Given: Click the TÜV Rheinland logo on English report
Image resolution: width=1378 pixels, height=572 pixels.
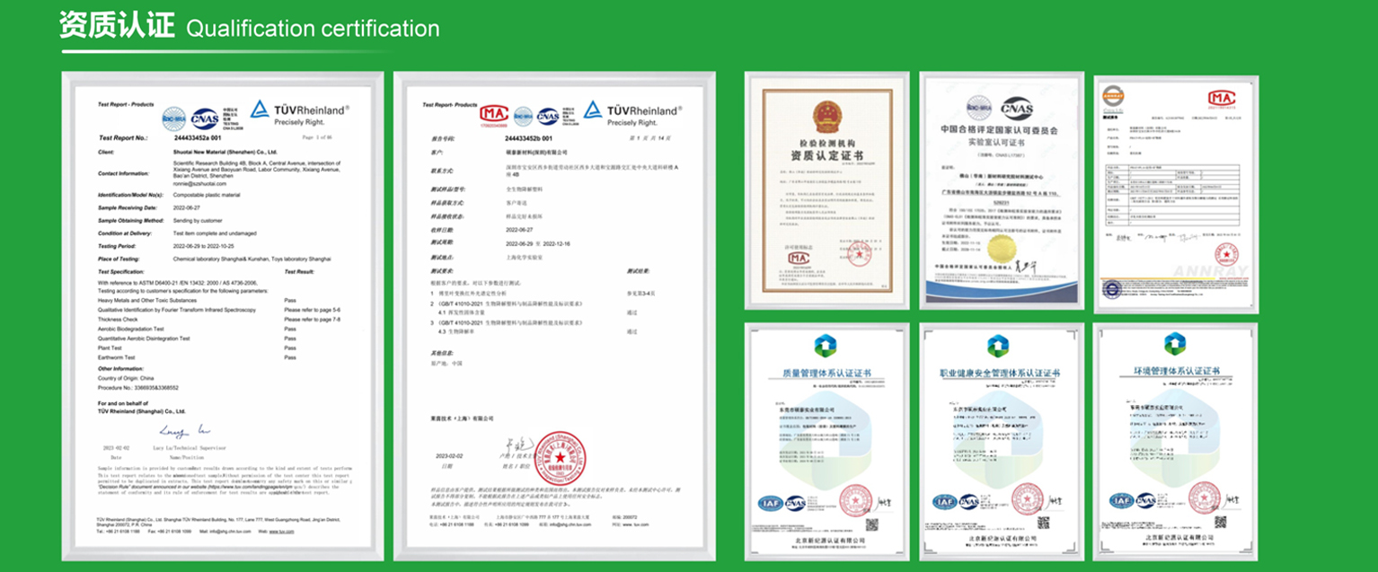Looking at the screenshot, I should click(x=299, y=113).
